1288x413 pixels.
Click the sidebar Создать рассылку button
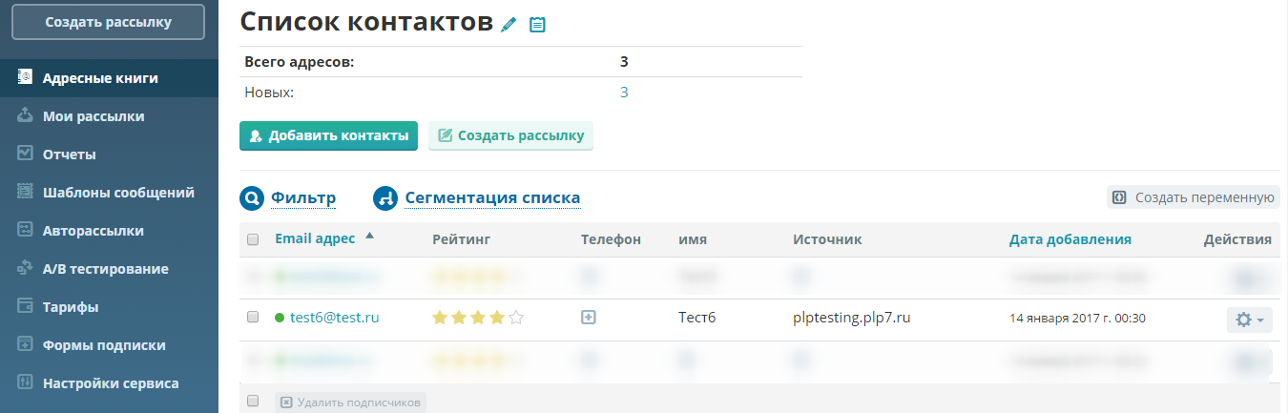point(108,22)
